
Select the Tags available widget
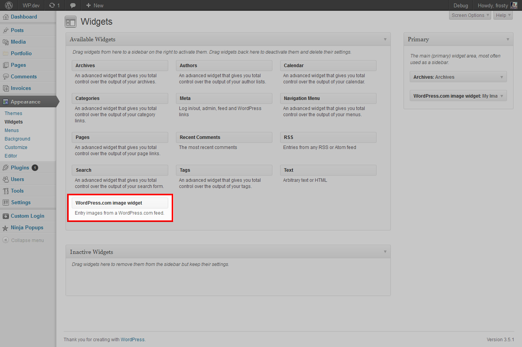[x=224, y=170]
